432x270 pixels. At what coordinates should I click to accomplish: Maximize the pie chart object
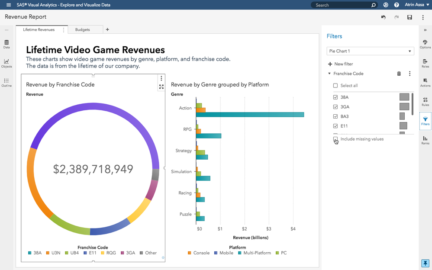pyautogui.click(x=161, y=87)
